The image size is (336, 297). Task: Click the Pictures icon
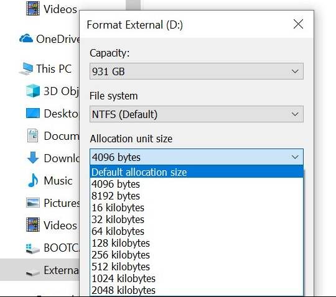(33, 203)
